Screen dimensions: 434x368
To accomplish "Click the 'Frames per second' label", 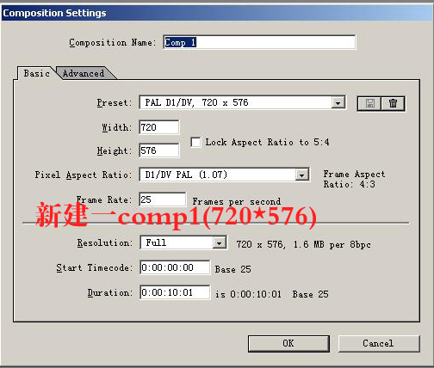I will 237,201.
